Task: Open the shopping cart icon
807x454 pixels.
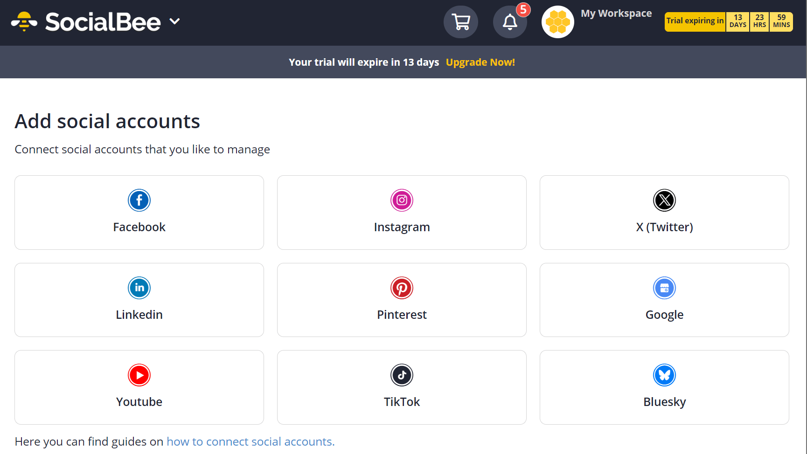Action: coord(461,22)
